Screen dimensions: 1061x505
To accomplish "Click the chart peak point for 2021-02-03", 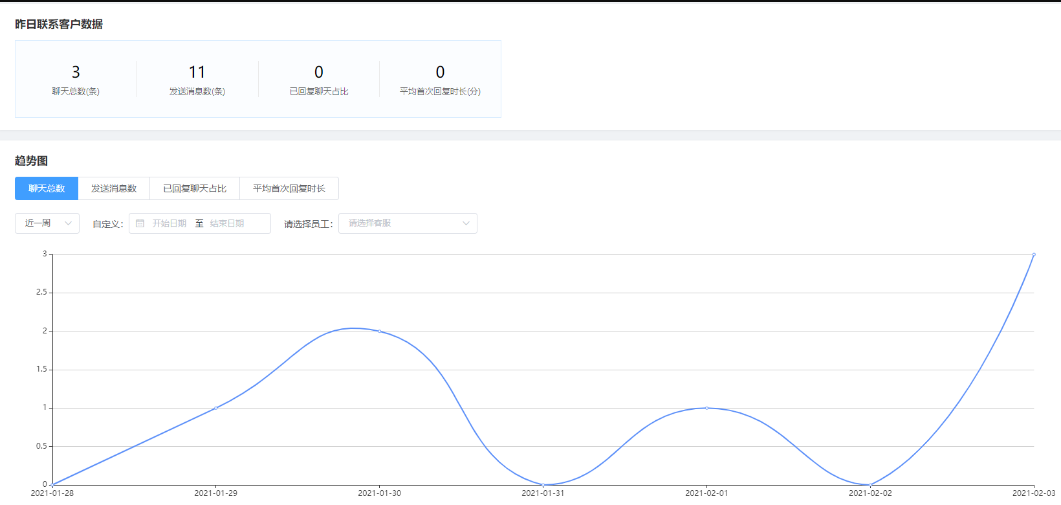I will [x=1034, y=254].
